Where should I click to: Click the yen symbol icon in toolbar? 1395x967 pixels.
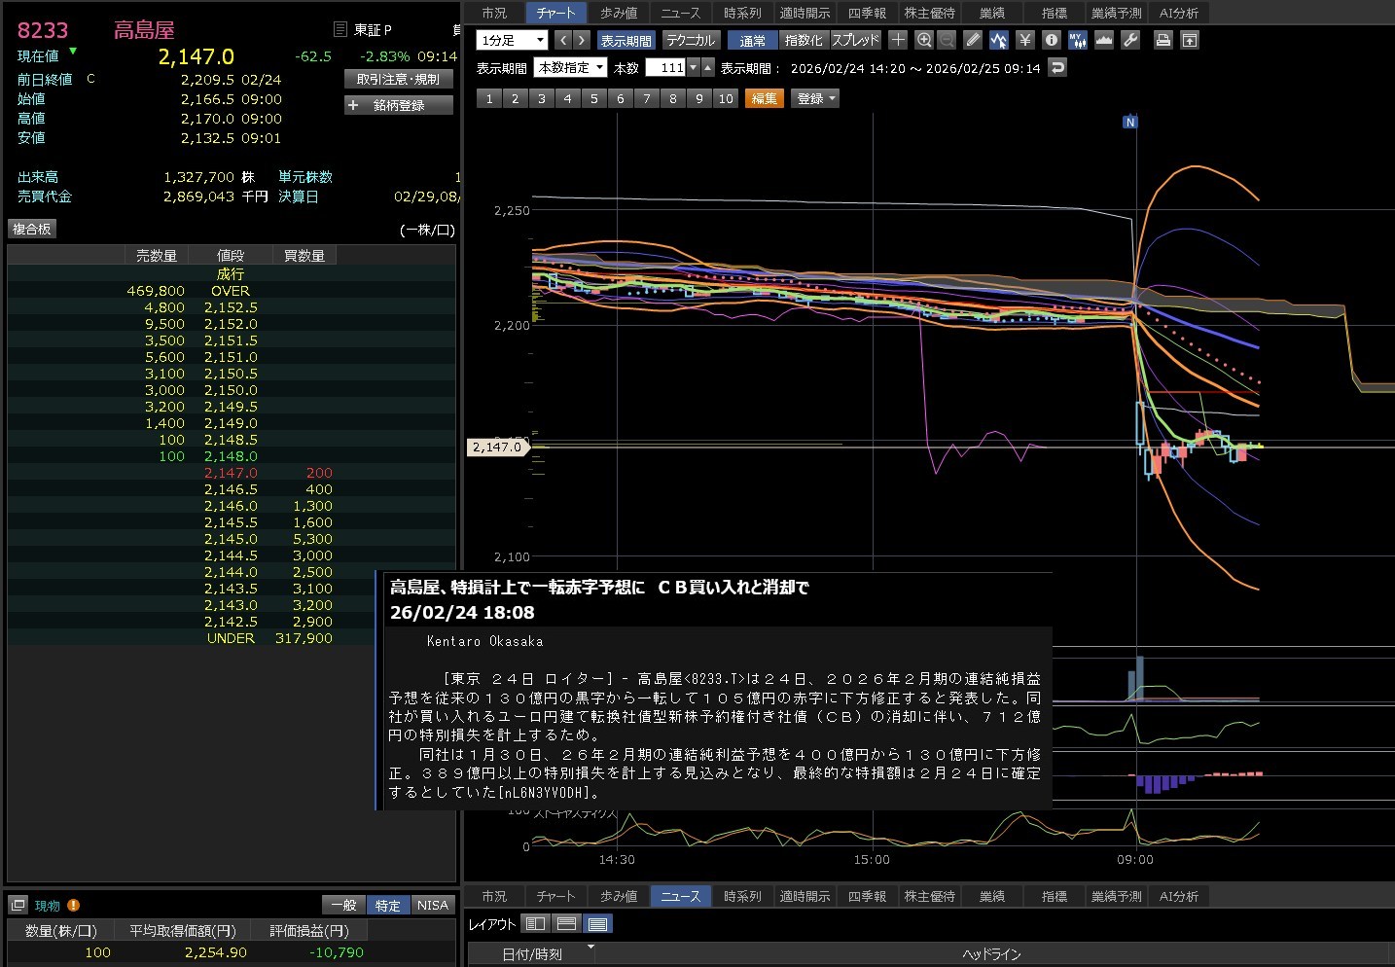coord(1024,40)
